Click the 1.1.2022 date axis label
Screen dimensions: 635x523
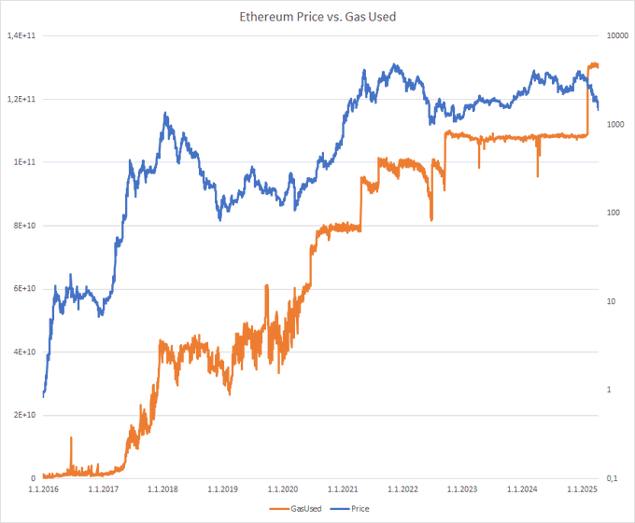tap(402, 489)
